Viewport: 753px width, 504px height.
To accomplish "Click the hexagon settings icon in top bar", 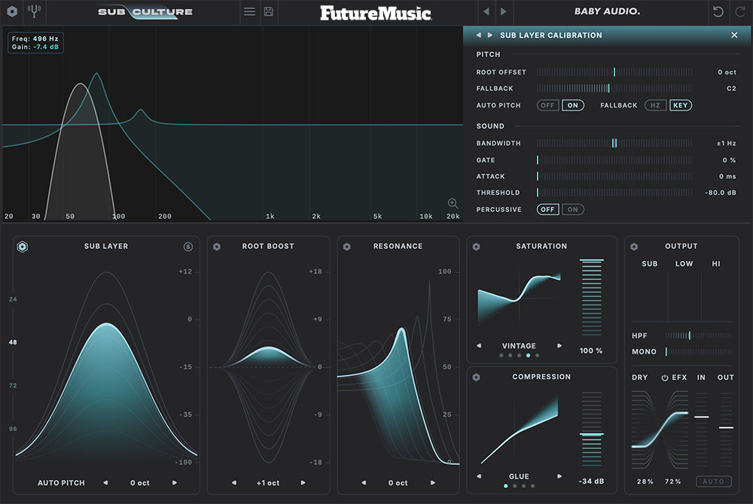I will click(x=12, y=11).
